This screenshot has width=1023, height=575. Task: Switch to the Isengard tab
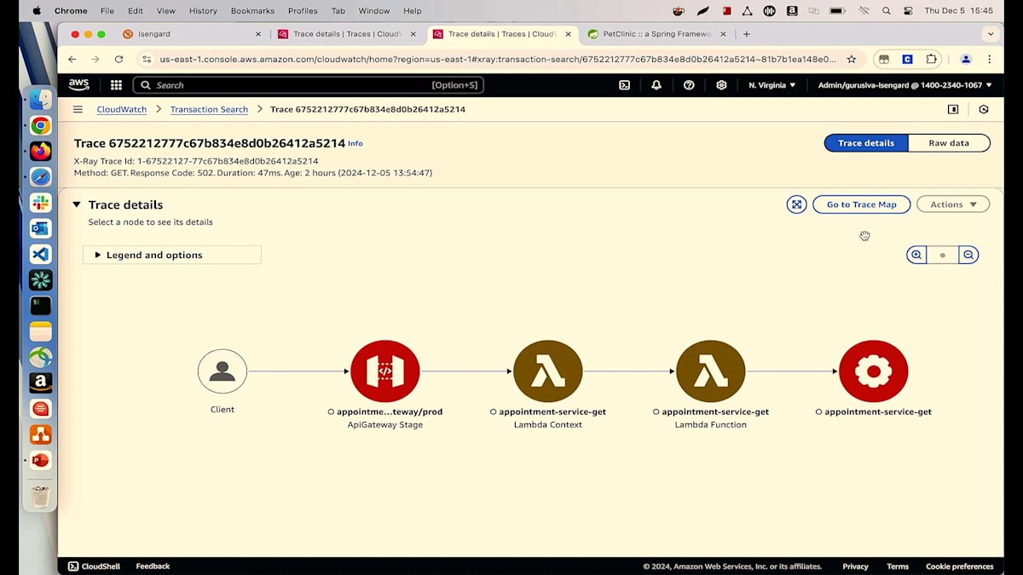pos(192,34)
